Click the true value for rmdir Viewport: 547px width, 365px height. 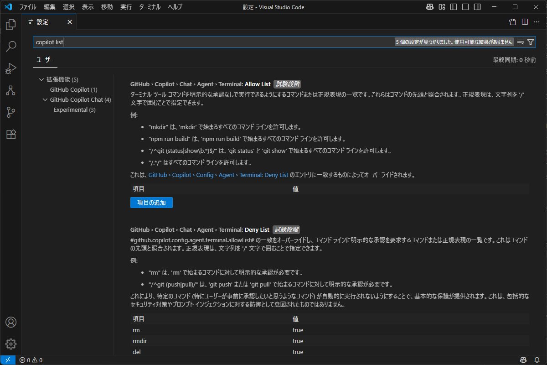[298, 341]
